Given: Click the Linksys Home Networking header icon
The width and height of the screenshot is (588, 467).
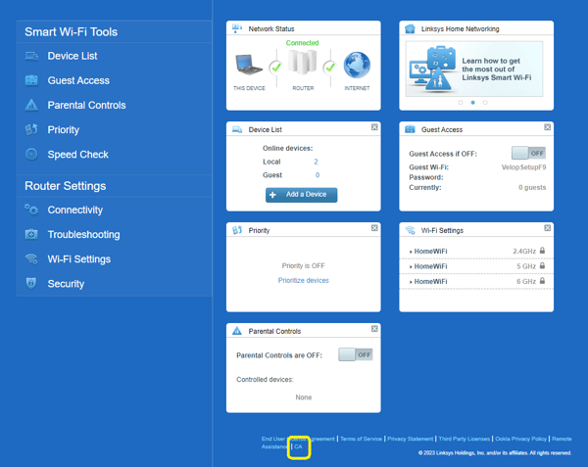Looking at the screenshot, I should [410, 28].
